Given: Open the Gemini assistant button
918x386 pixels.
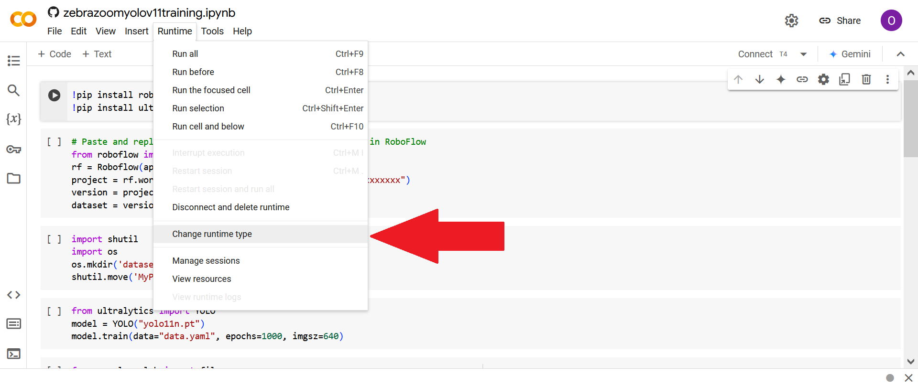Looking at the screenshot, I should click(x=850, y=54).
